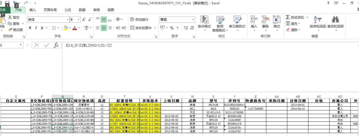
Task: Open Excel Help question mark
Action: click(x=328, y=3)
